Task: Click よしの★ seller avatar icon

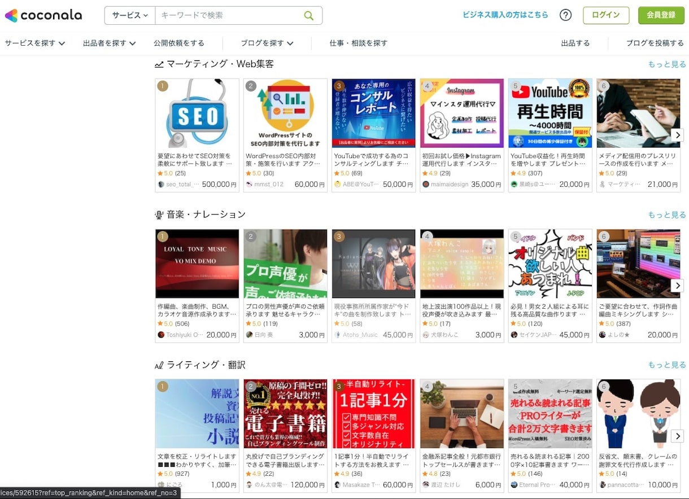Action: click(602, 335)
